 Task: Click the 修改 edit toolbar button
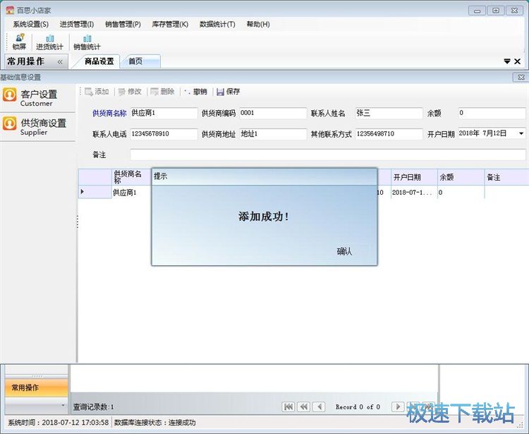click(x=130, y=92)
